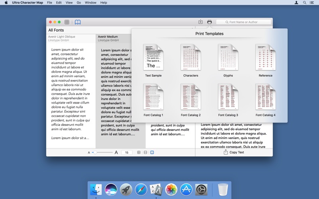The height and width of the screenshot is (199, 319).
Task: Open the Window menu
Action: coord(91,3)
